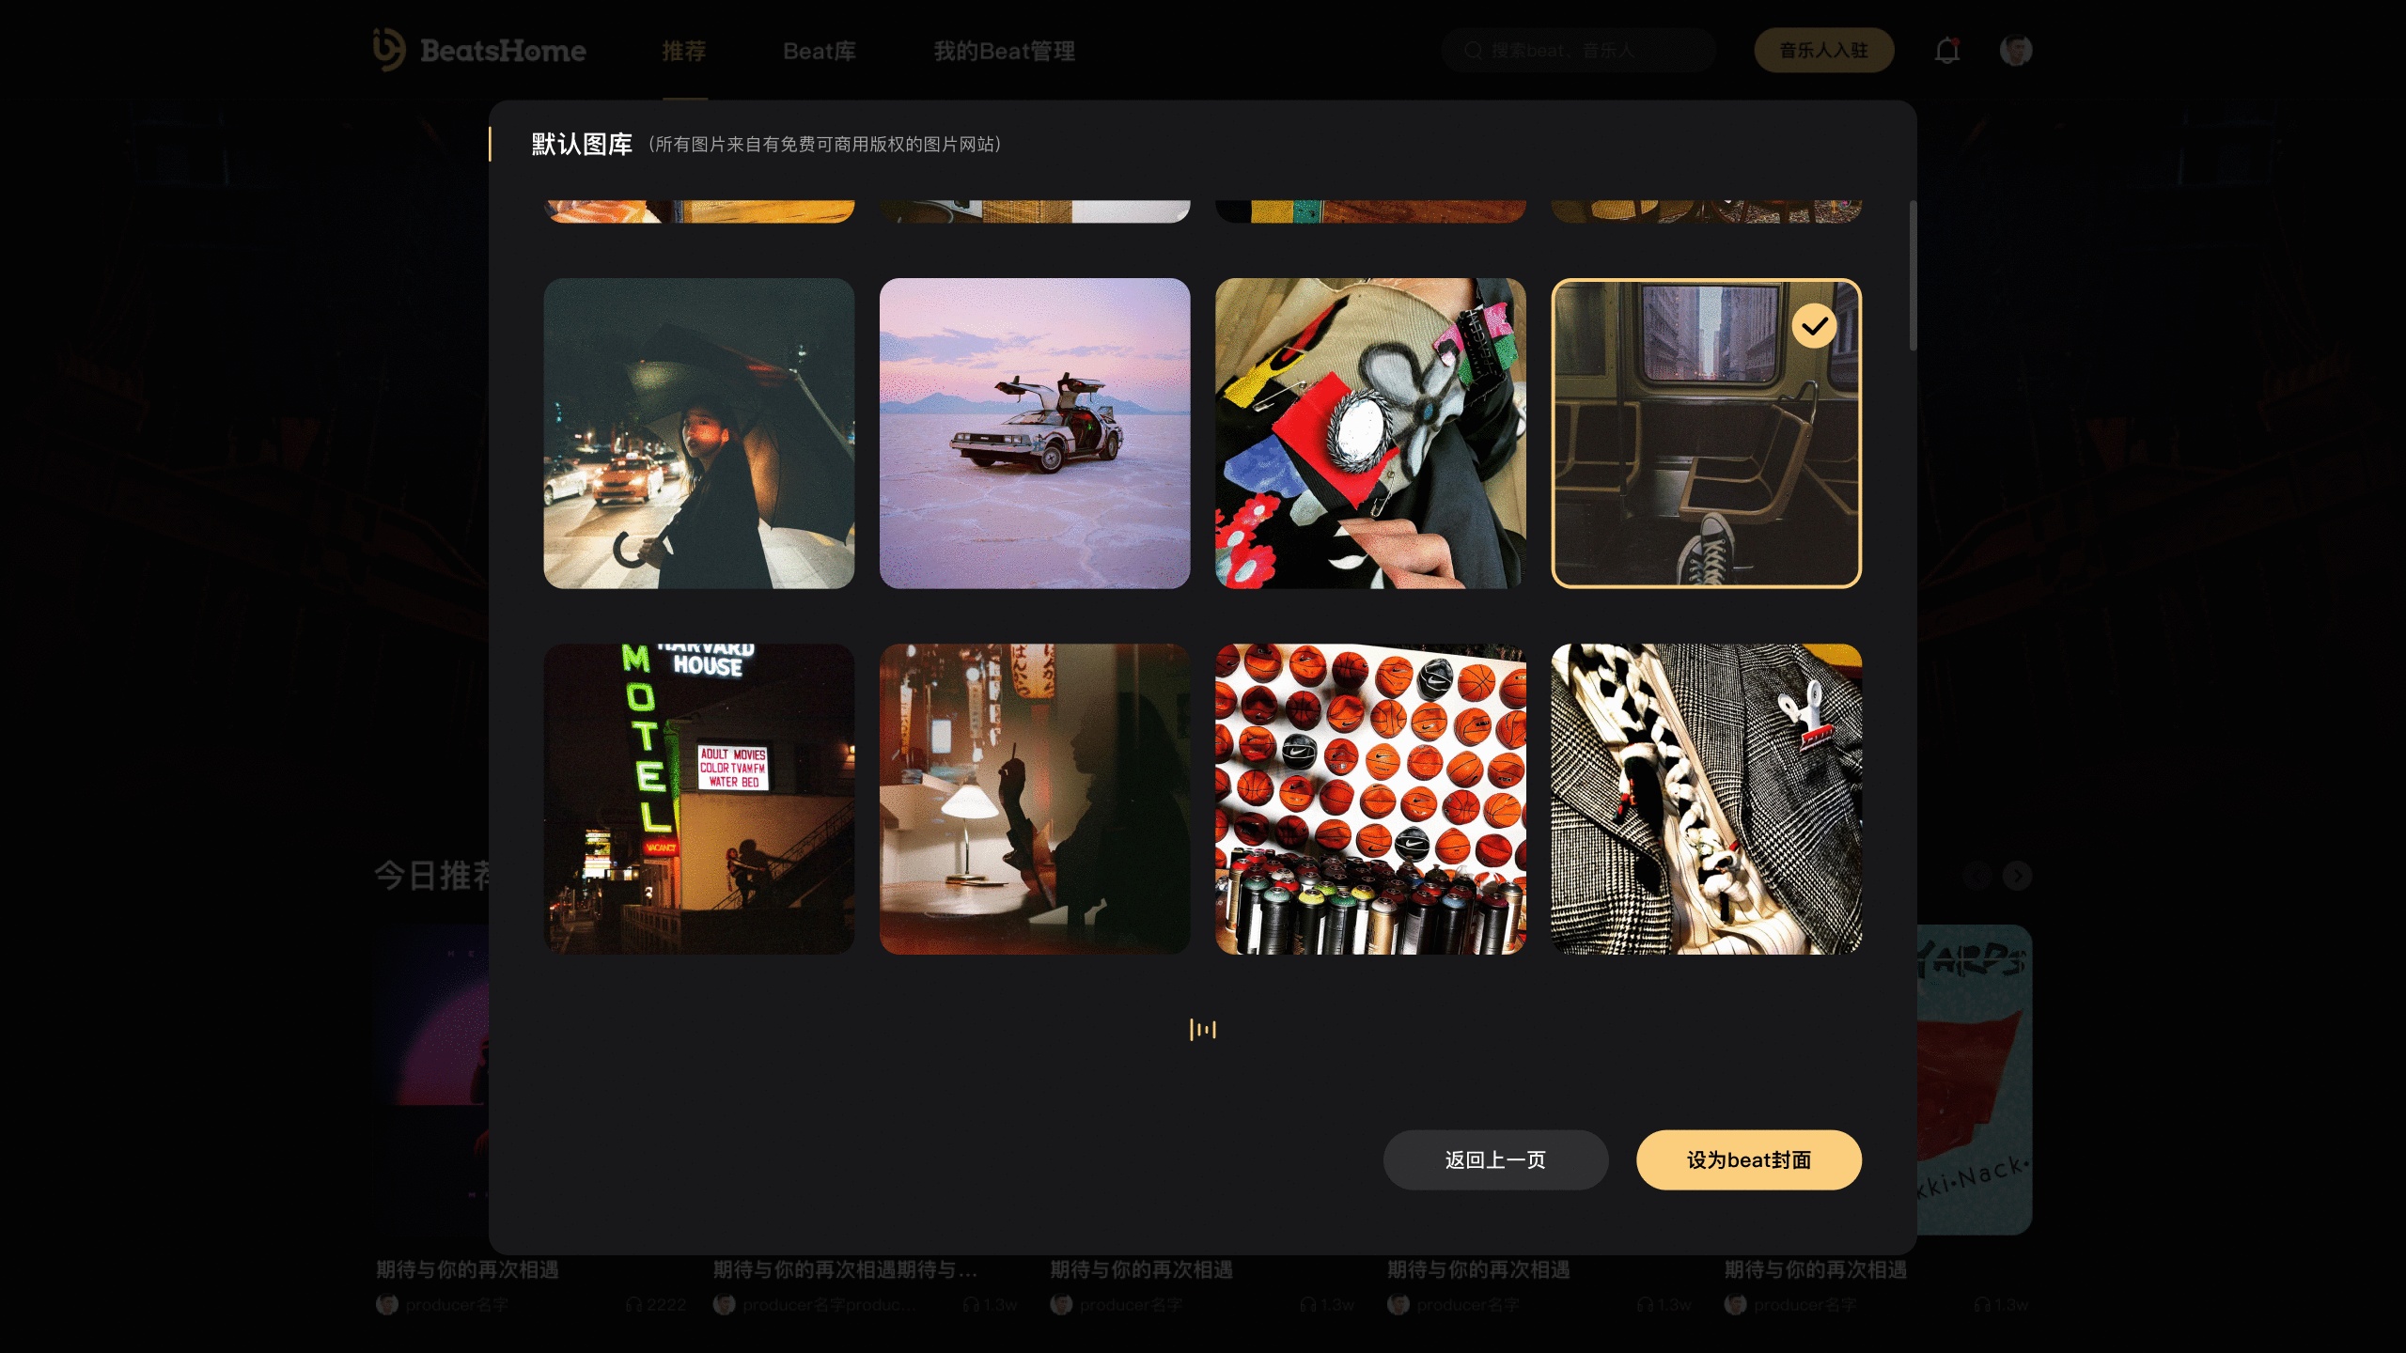Choose the neon Motel sign image

pyautogui.click(x=699, y=799)
